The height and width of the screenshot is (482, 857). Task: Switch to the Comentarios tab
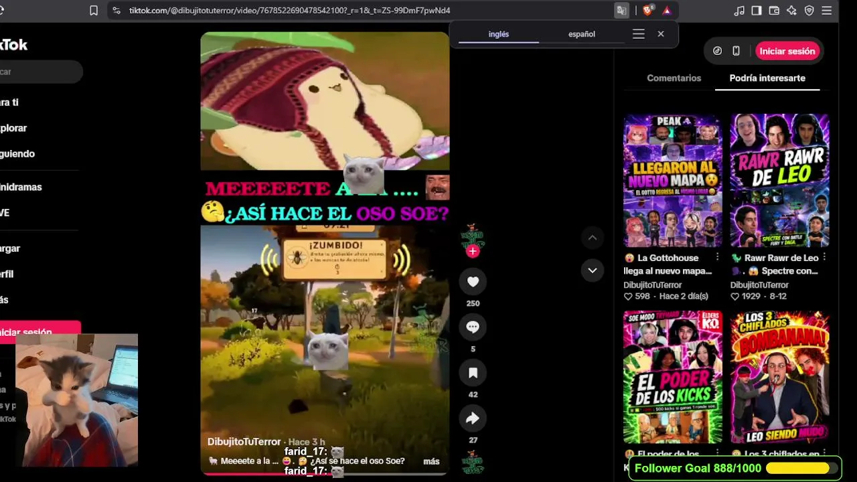coord(674,78)
